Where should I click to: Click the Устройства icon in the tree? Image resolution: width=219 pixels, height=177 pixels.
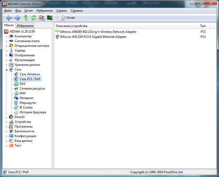(11, 122)
